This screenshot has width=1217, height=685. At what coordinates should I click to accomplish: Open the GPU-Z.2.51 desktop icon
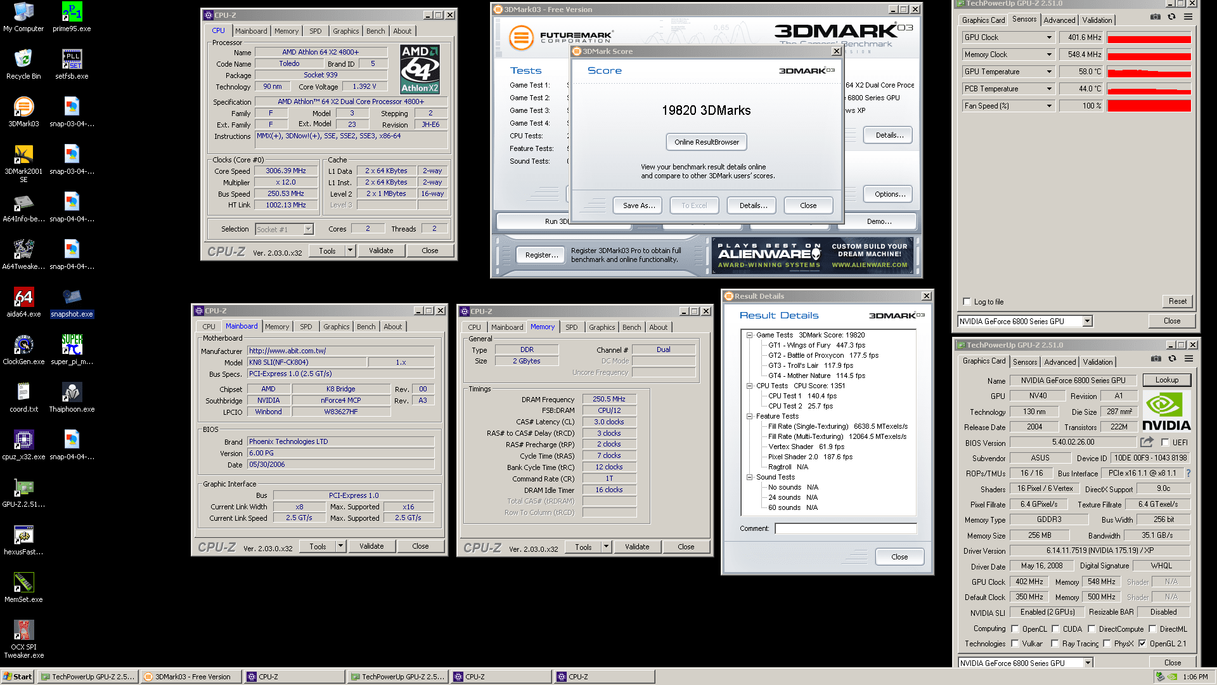(x=23, y=492)
